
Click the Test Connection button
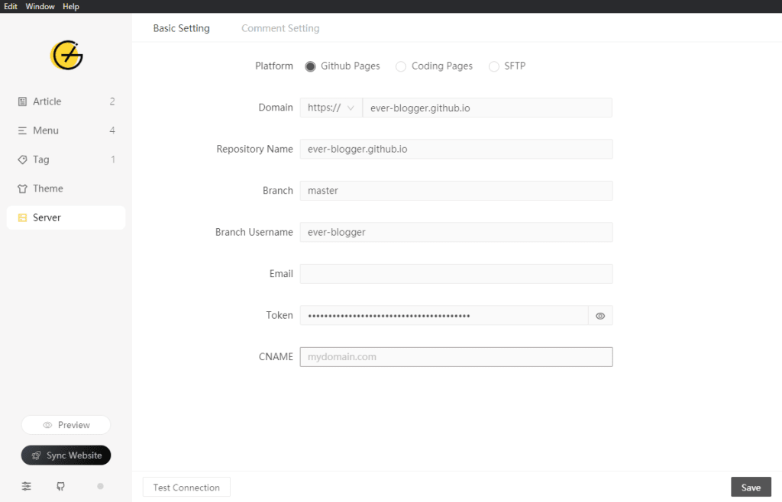(186, 487)
